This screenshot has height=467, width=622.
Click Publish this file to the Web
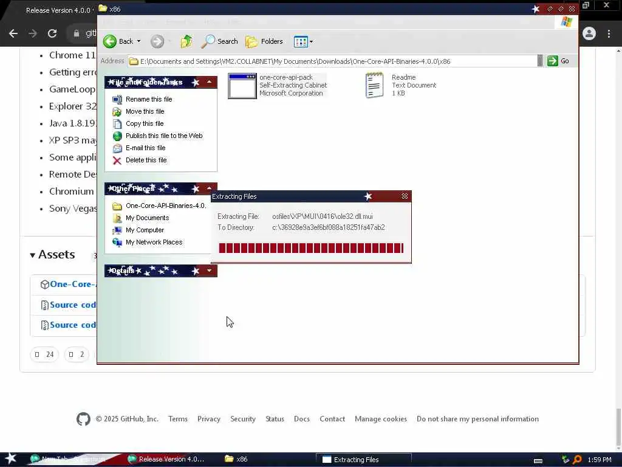tap(164, 136)
